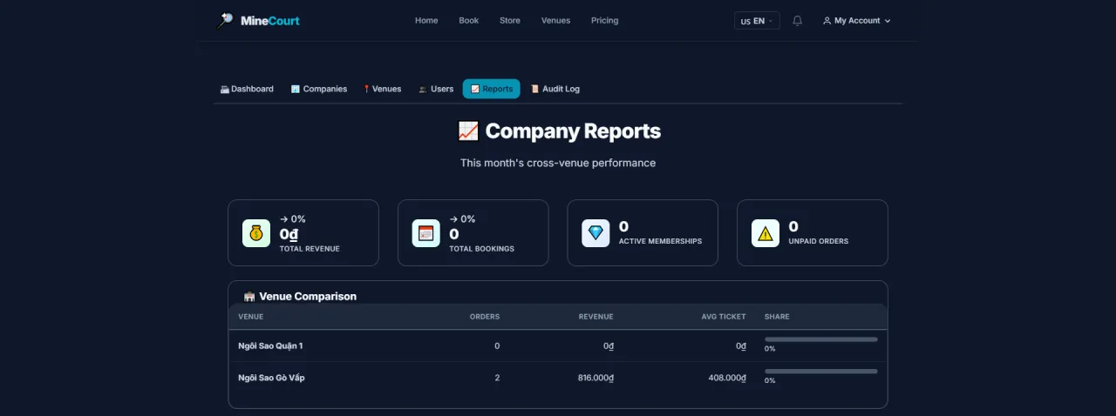Click the money bag Total Revenue icon
The width and height of the screenshot is (1116, 416).
(256, 233)
